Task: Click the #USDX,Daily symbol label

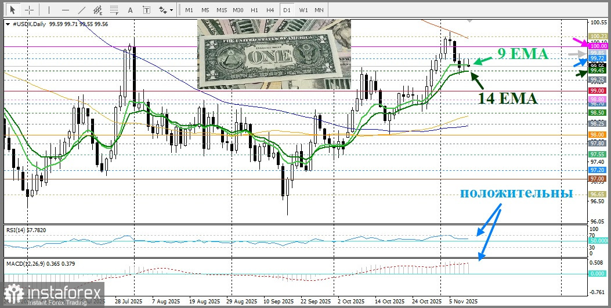Action: point(29,24)
